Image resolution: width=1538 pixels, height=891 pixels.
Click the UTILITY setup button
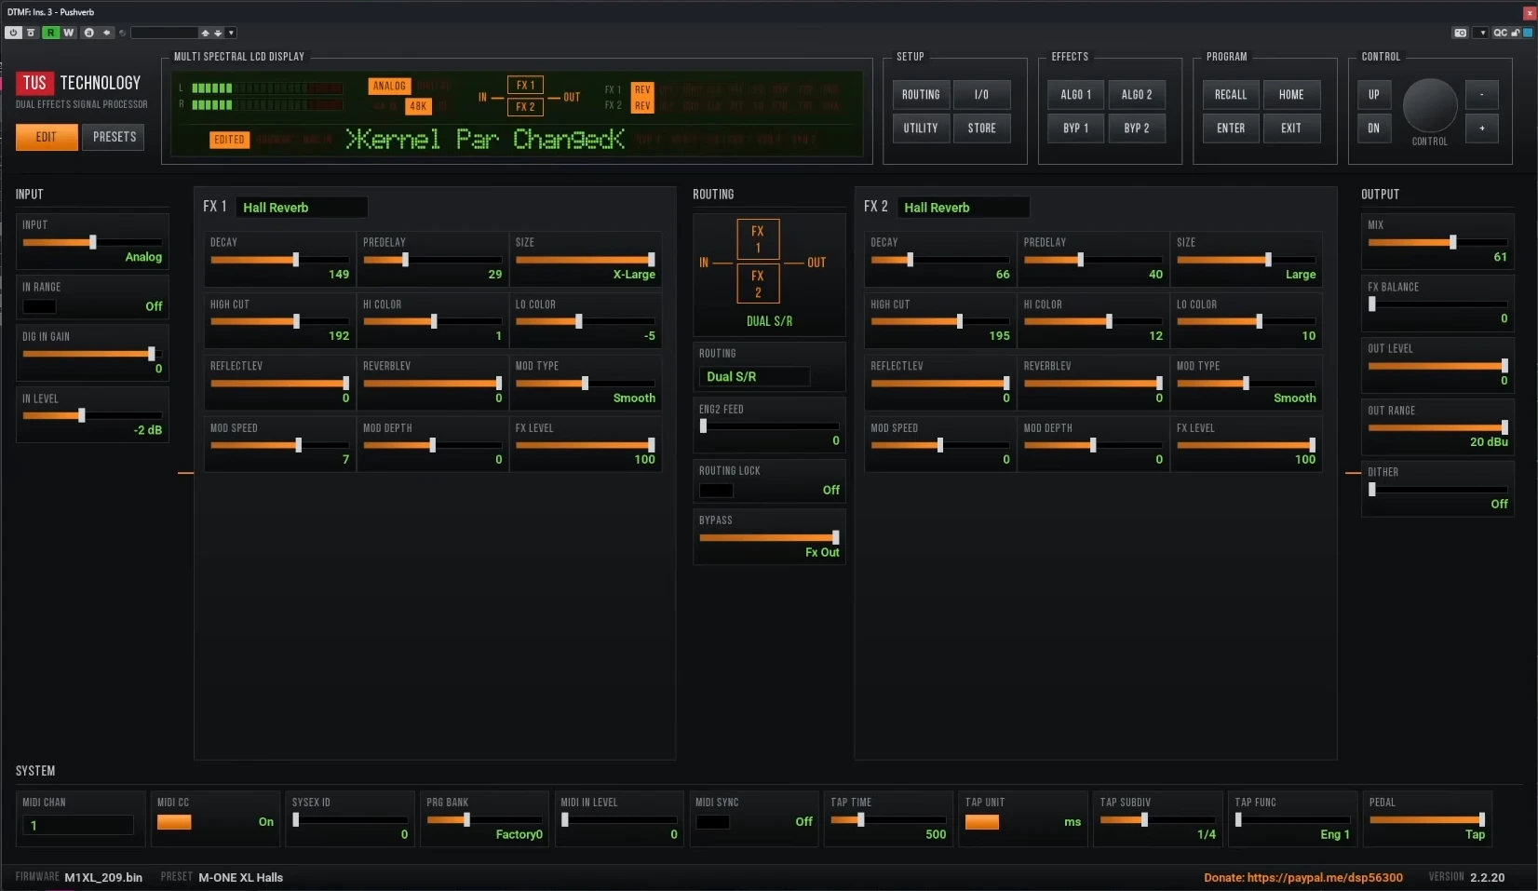[x=921, y=128]
